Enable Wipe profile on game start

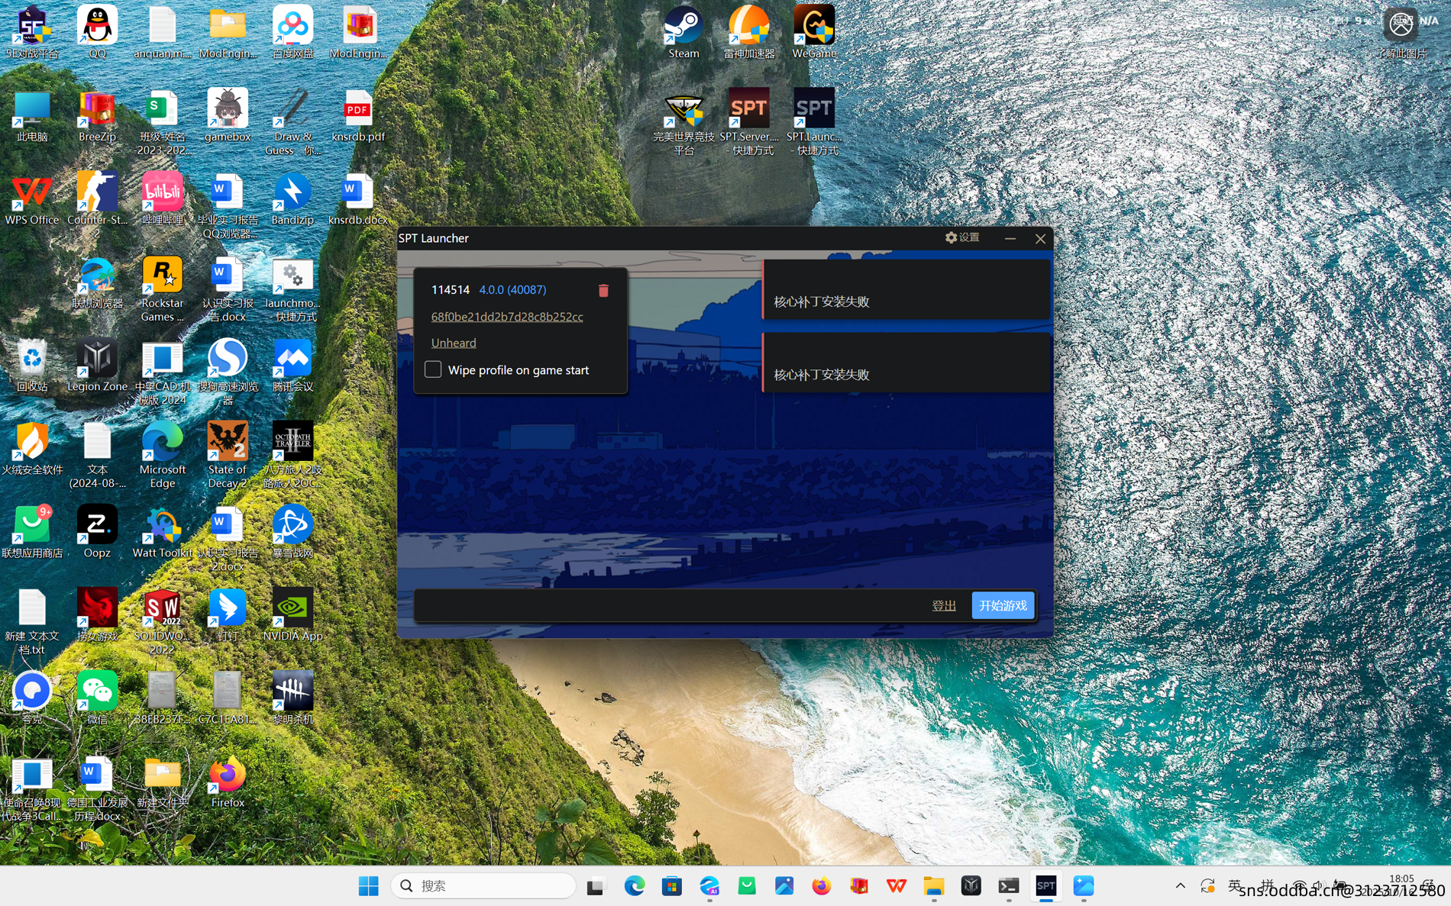tap(433, 369)
